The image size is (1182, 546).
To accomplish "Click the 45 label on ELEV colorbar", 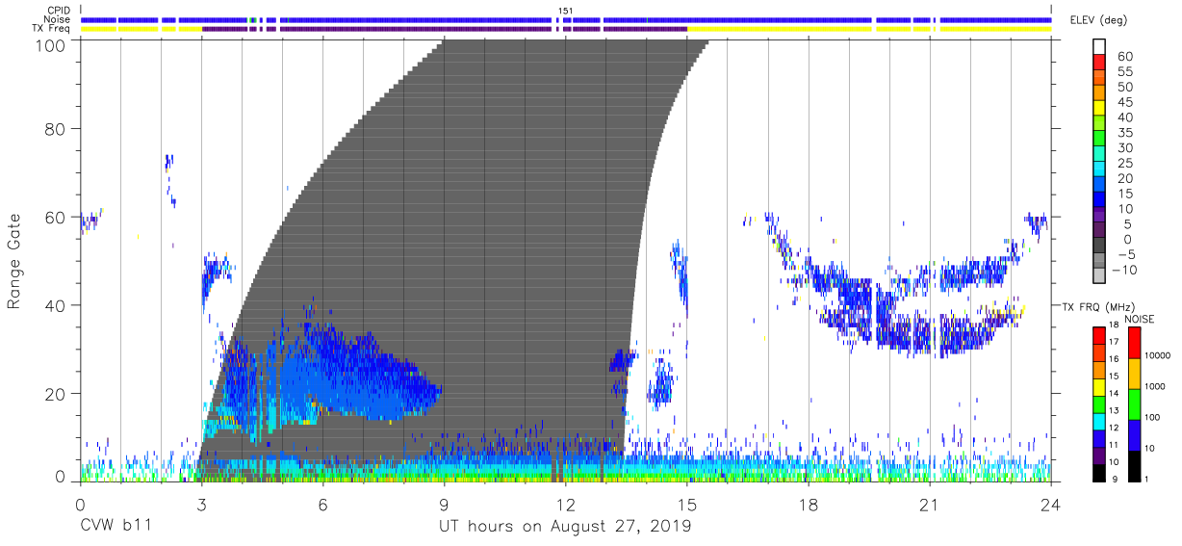I will pos(1125,103).
